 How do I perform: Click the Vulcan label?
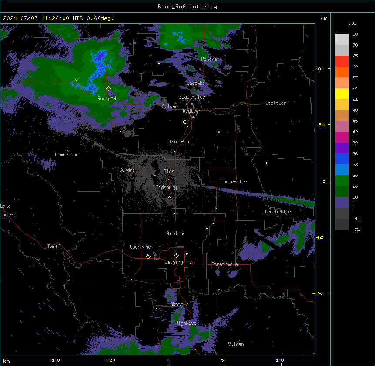click(x=236, y=344)
